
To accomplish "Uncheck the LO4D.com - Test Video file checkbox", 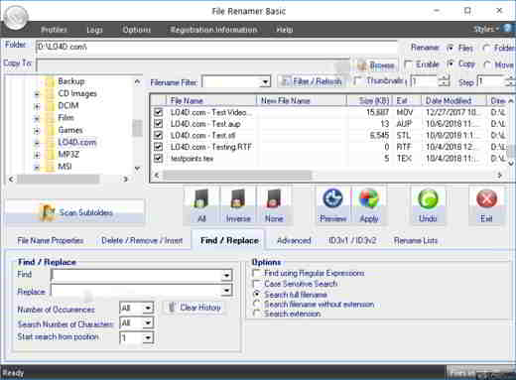I will click(x=158, y=112).
